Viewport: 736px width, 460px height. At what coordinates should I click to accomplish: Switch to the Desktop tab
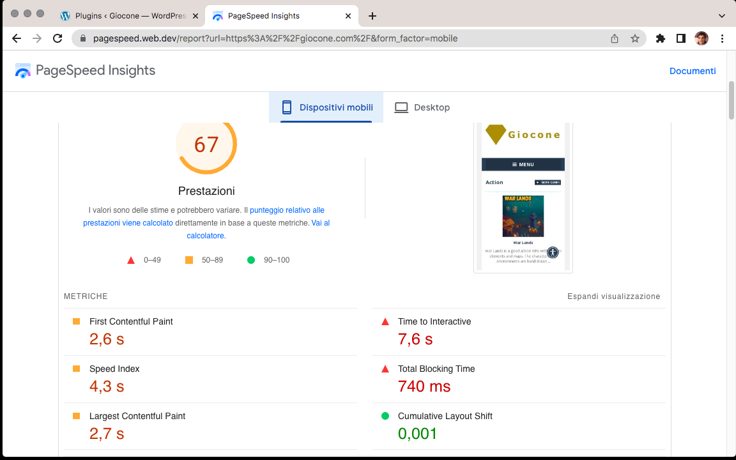click(x=422, y=107)
